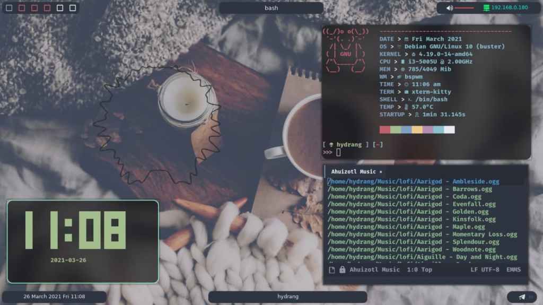Click the 192.168.0.180 IP address label

pyautogui.click(x=509, y=8)
